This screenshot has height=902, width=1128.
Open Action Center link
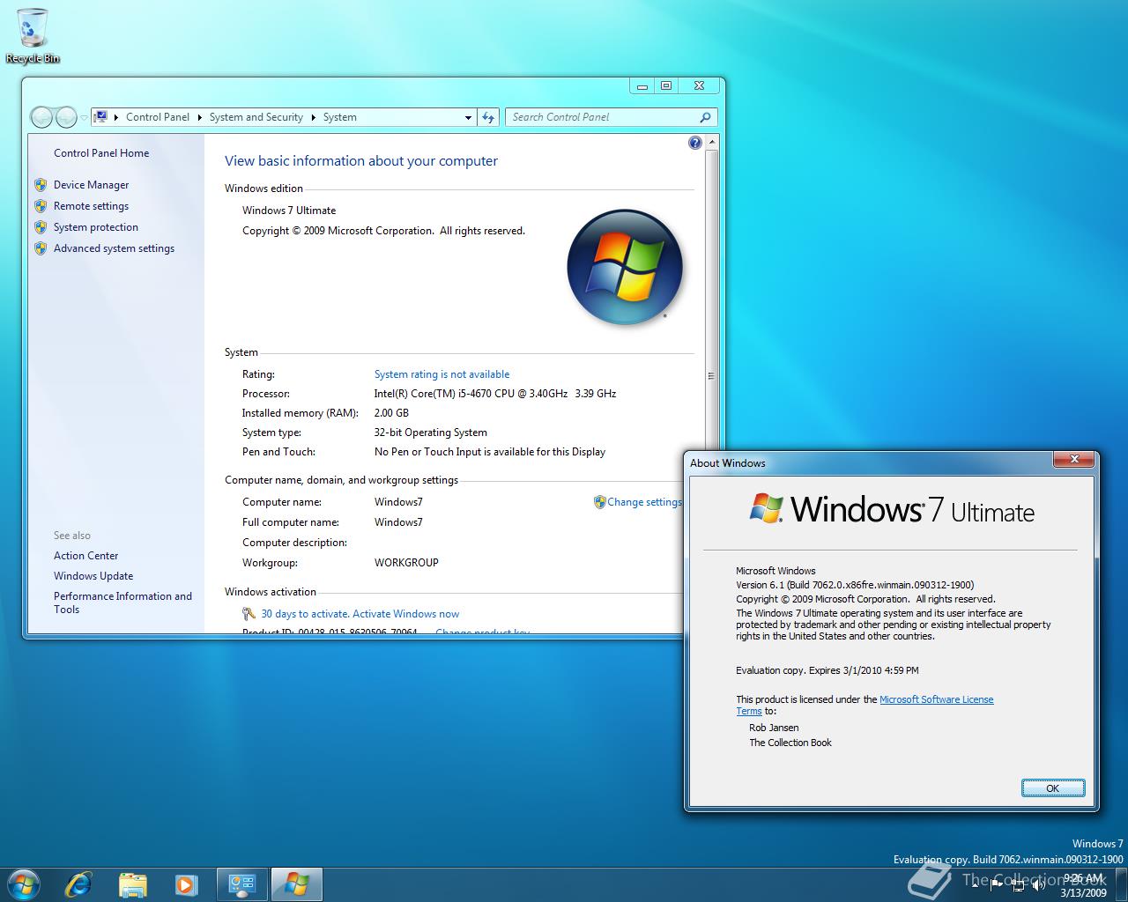pyautogui.click(x=85, y=556)
